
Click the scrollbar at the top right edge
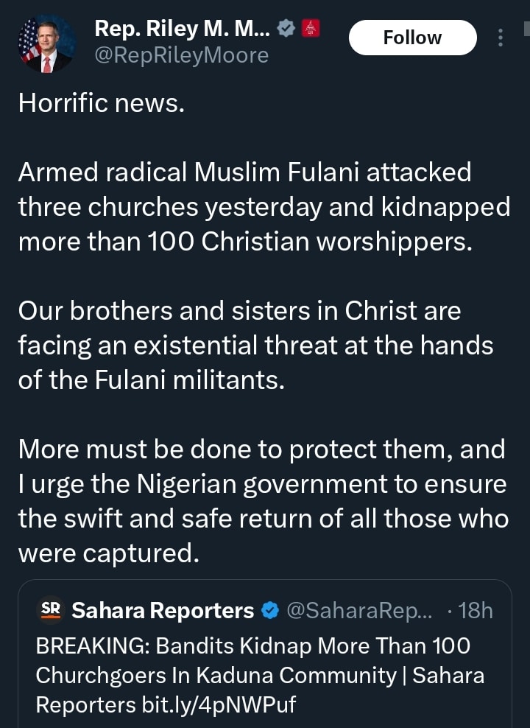tap(526, 29)
